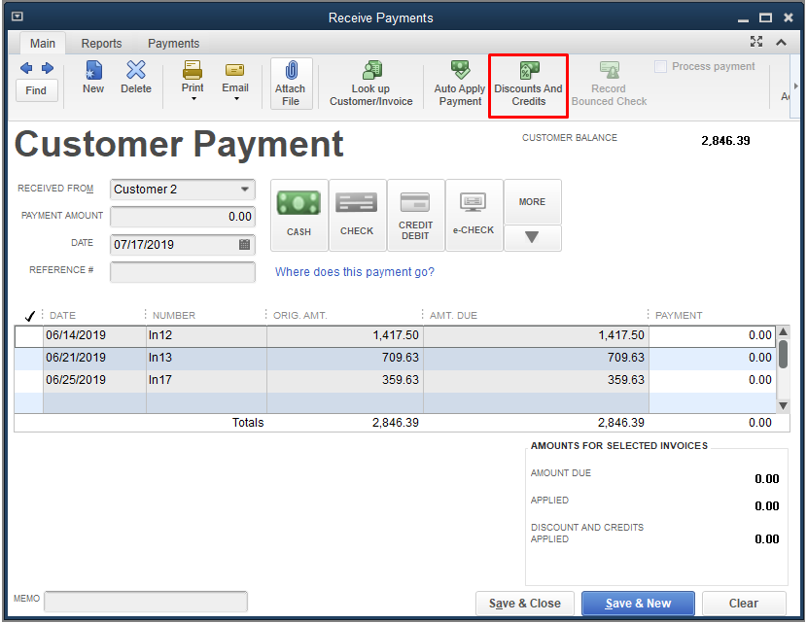Screen dimensions: 807x623
Task: Switch to the Reports tab
Action: pyautogui.click(x=101, y=43)
